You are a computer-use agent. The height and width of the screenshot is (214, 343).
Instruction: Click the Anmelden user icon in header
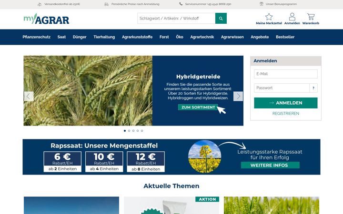292,17
